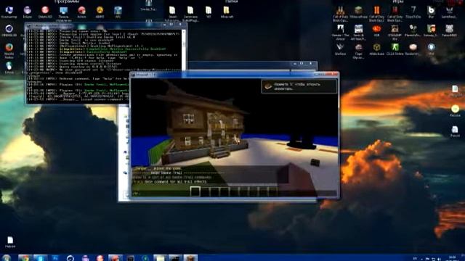Open the Call of Duty Black Ops red II icon
The height and width of the screenshot is (261, 465).
(395, 14)
